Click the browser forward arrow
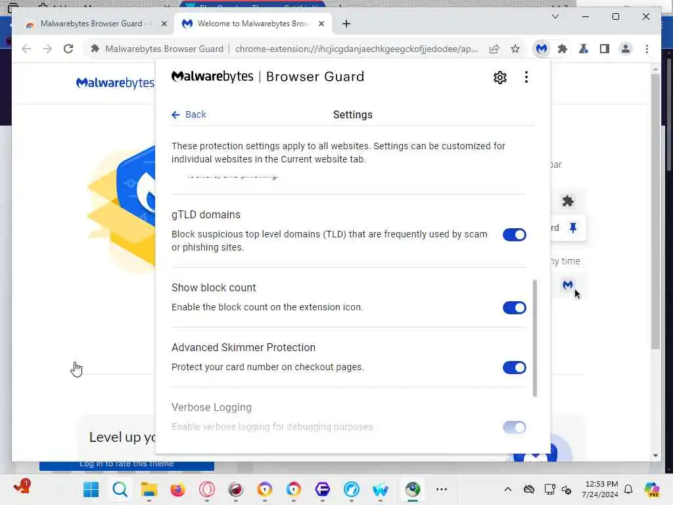673x505 pixels. click(47, 49)
